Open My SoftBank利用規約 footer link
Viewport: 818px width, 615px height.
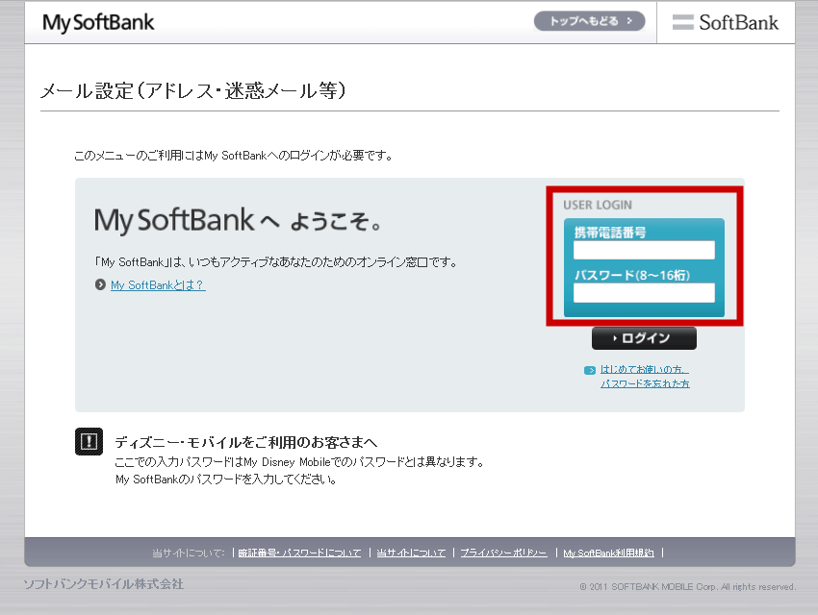pos(608,553)
